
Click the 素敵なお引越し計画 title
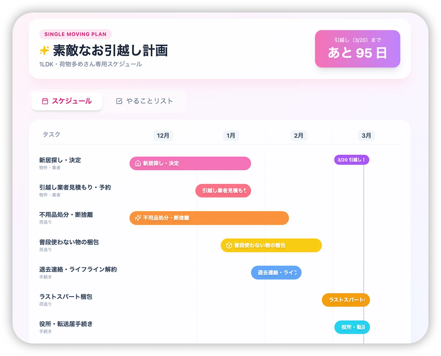[x=110, y=50]
